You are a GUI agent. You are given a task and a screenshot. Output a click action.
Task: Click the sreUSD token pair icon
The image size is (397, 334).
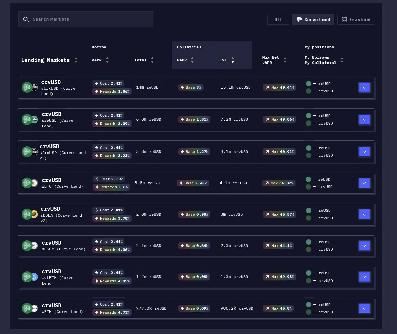pyautogui.click(x=29, y=119)
